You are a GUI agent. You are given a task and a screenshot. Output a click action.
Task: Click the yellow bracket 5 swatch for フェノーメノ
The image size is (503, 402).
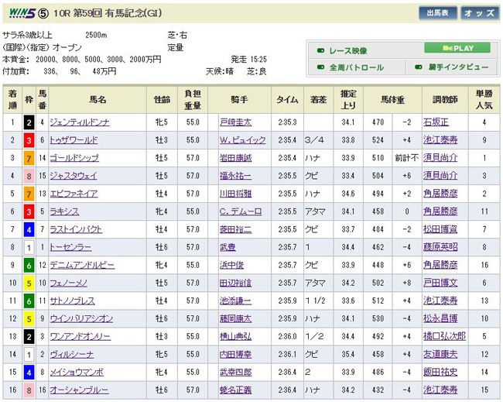[29, 283]
